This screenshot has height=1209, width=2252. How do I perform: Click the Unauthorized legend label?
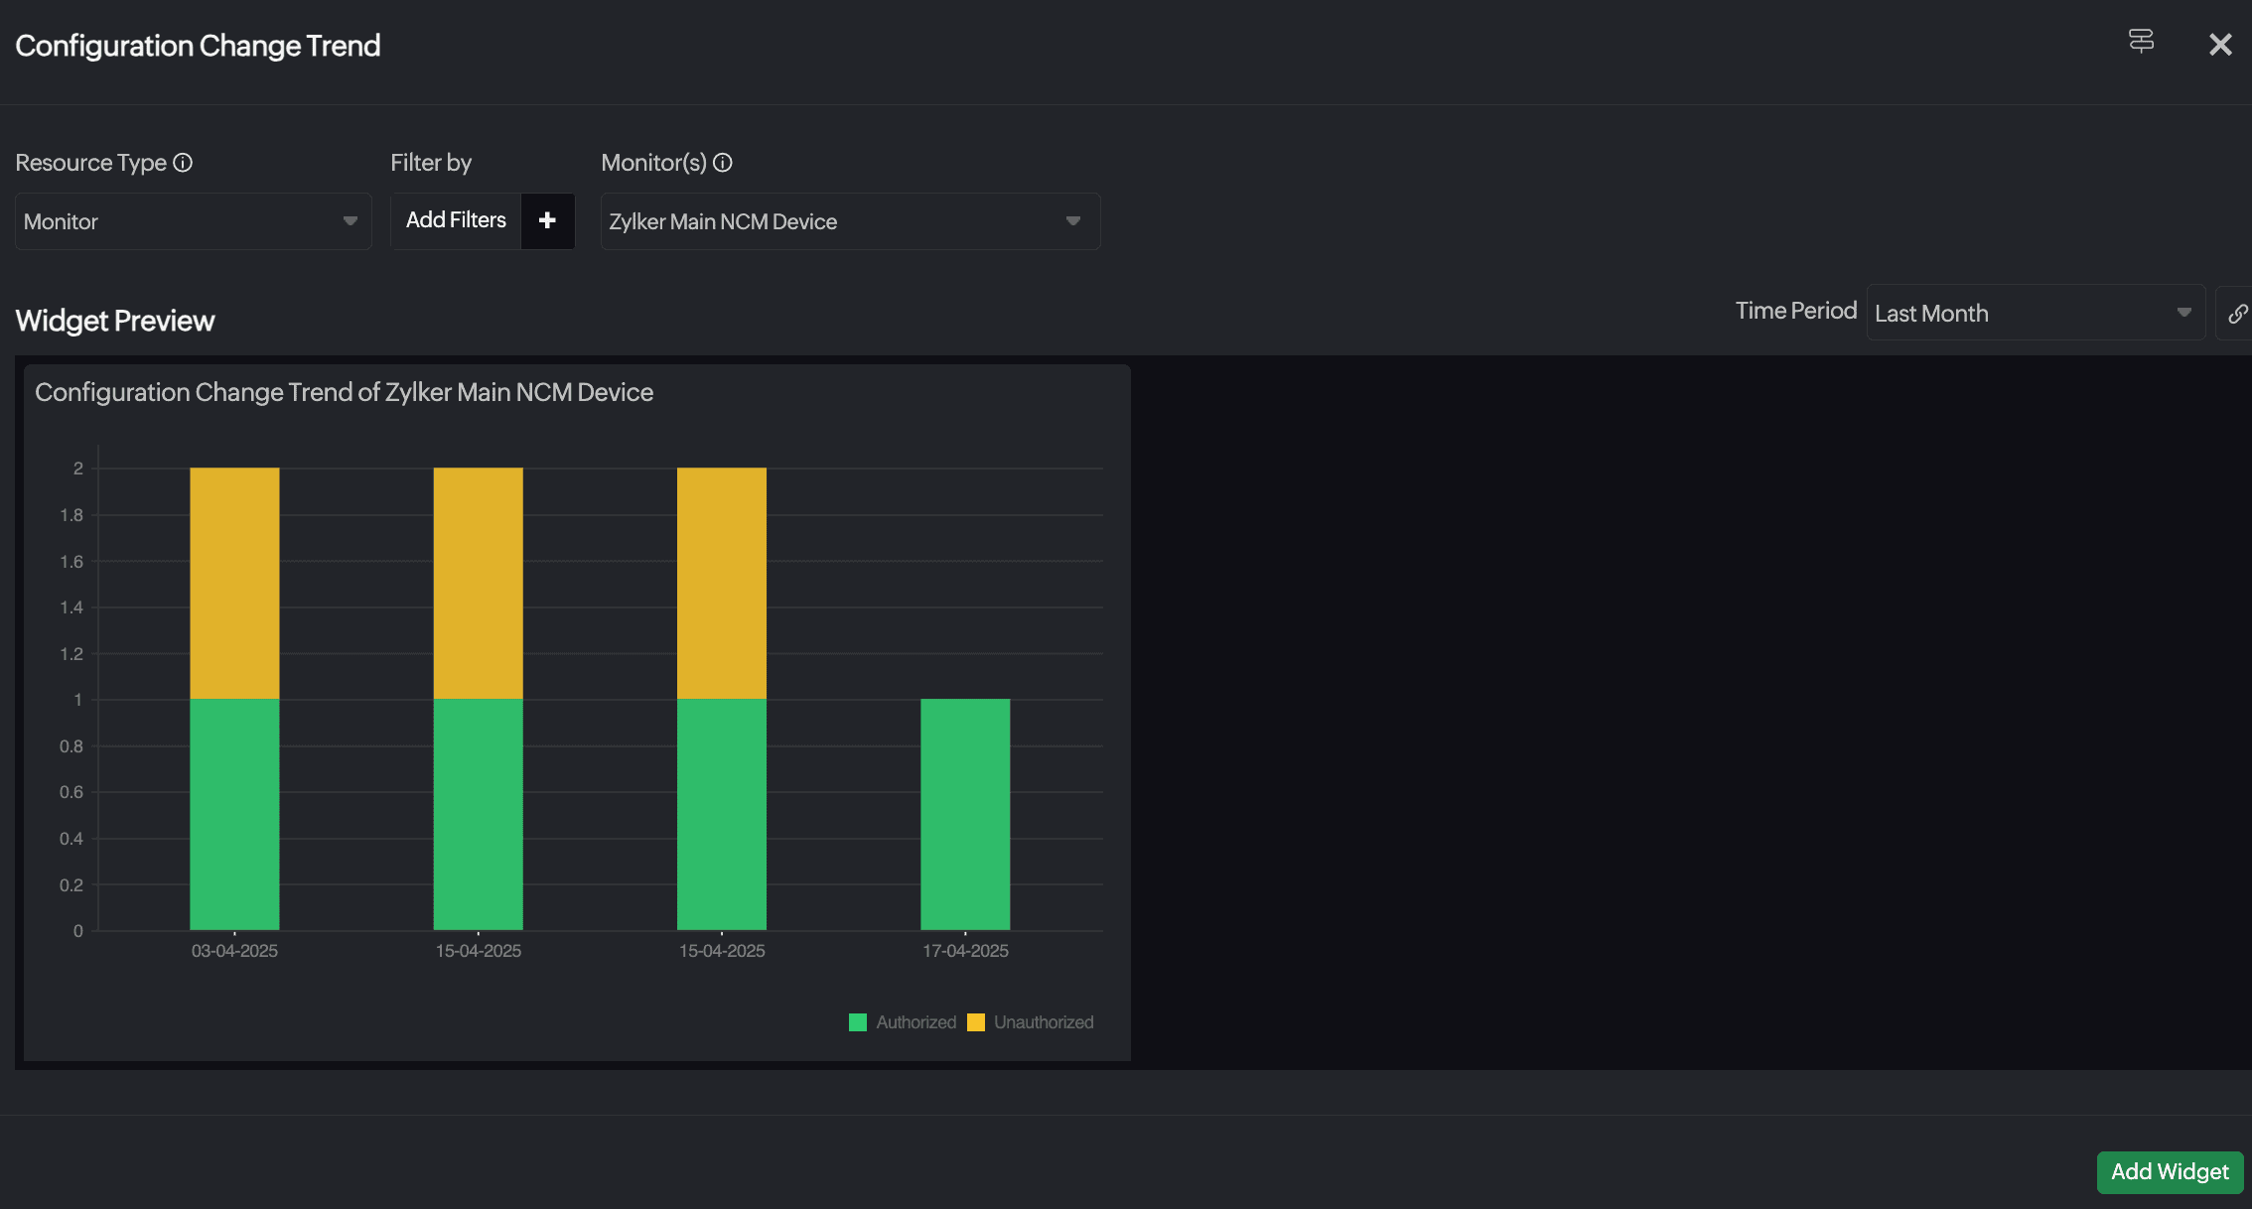point(1043,1022)
